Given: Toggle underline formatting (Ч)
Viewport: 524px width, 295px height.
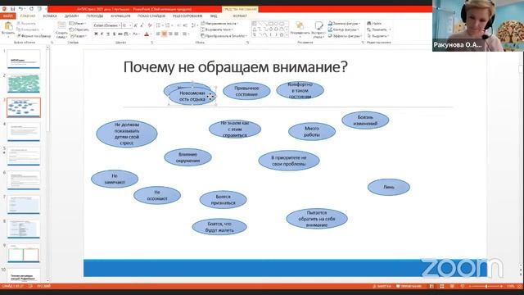Looking at the screenshot, I should pos(107,34).
